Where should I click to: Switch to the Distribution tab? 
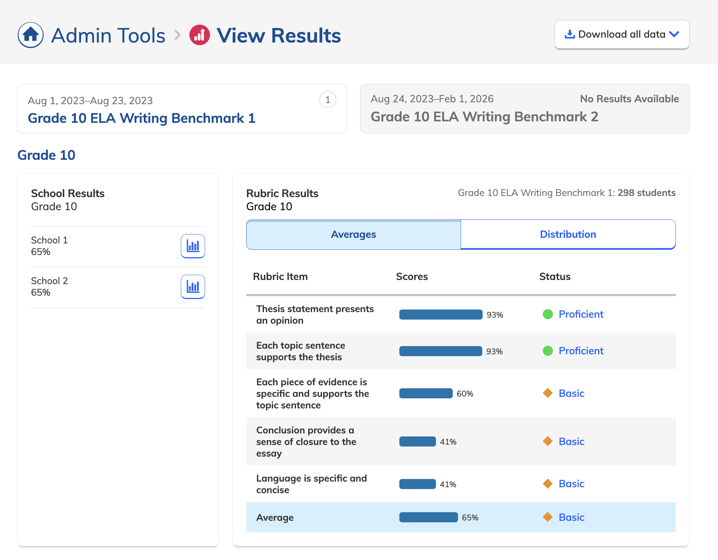pos(568,234)
